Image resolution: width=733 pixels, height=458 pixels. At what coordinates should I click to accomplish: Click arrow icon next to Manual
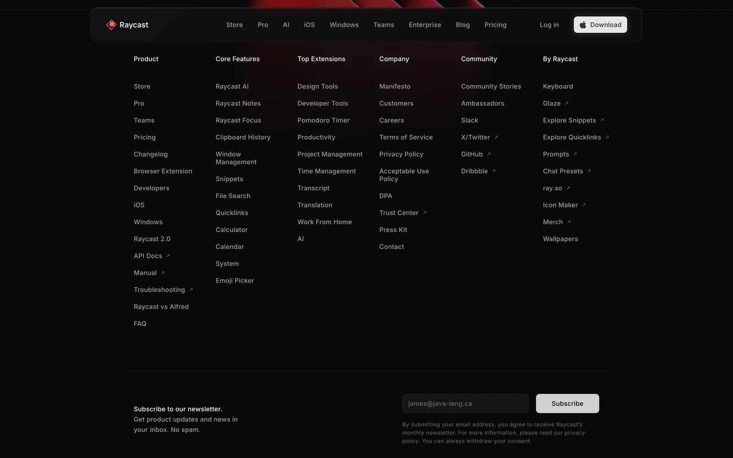coord(163,273)
